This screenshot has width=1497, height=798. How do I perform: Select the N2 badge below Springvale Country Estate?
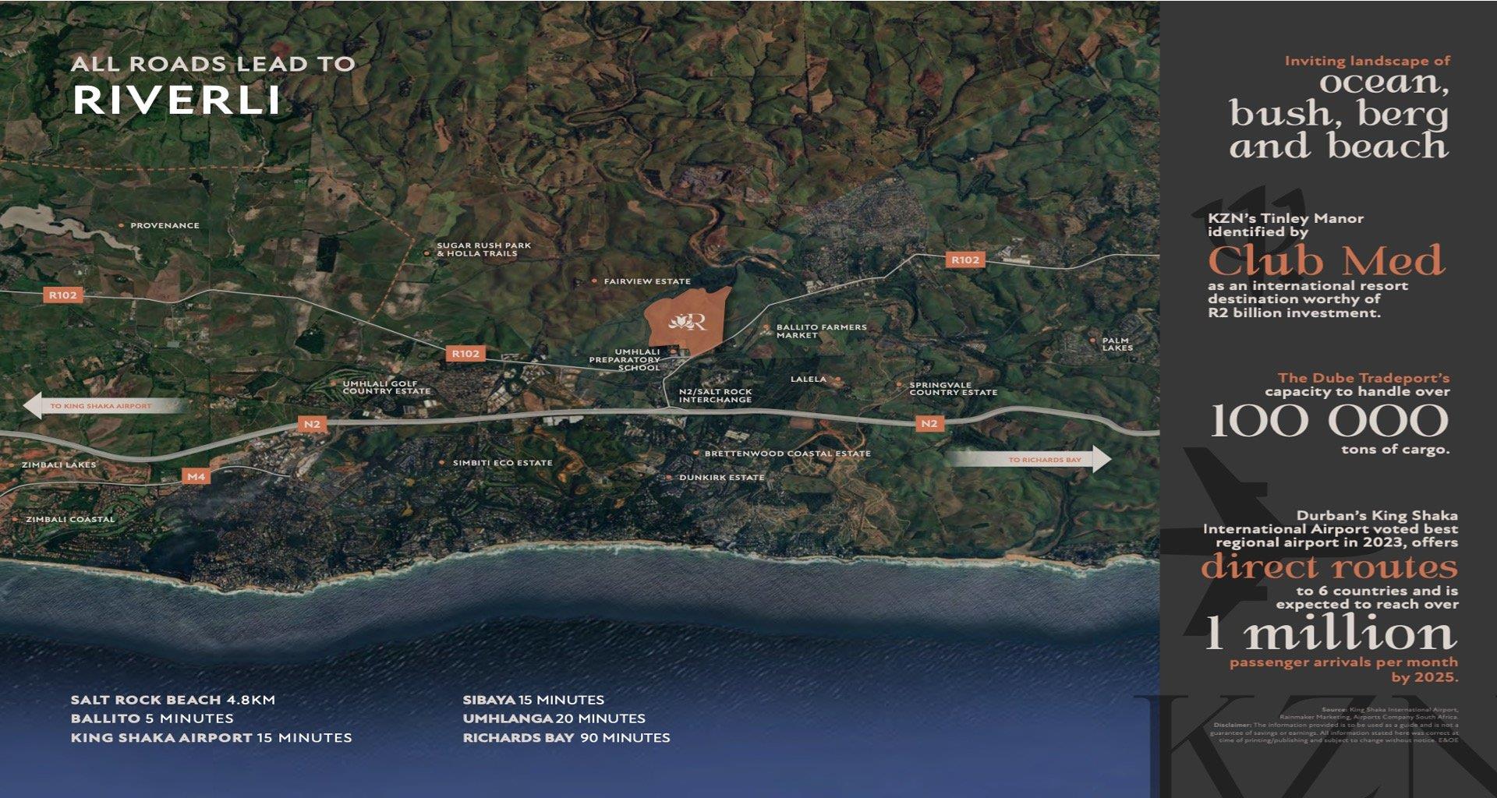pos(929,423)
